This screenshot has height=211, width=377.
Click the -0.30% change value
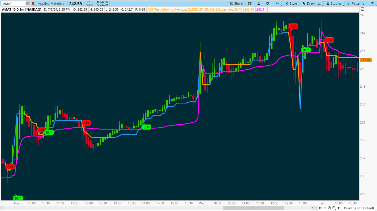pyautogui.click(x=89, y=5)
